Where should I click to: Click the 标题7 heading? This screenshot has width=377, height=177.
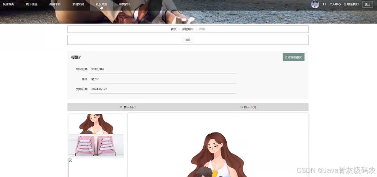point(76,57)
